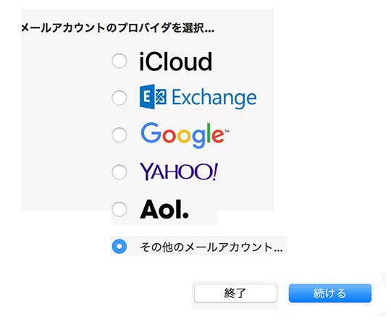The width and height of the screenshot is (391, 322).
Task: Click the メールアカウントのプロバイダを選択 heading
Action: (118, 27)
